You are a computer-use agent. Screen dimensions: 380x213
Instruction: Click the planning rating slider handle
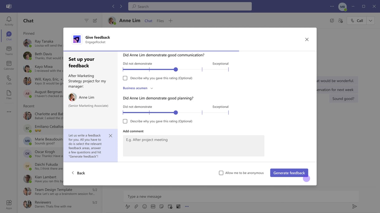(176, 113)
